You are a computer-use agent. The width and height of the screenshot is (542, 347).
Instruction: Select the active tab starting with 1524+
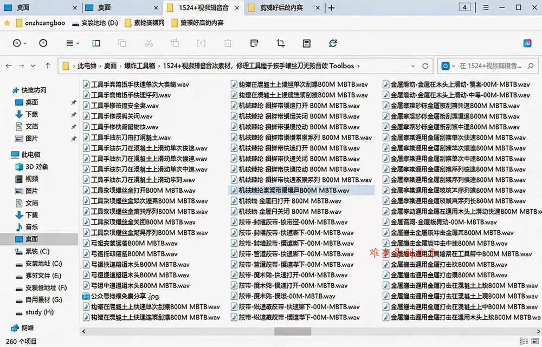tap(204, 8)
